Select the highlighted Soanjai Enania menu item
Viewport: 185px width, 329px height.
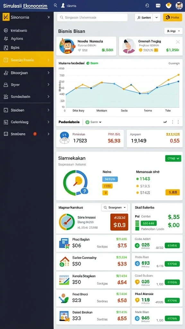click(x=27, y=60)
